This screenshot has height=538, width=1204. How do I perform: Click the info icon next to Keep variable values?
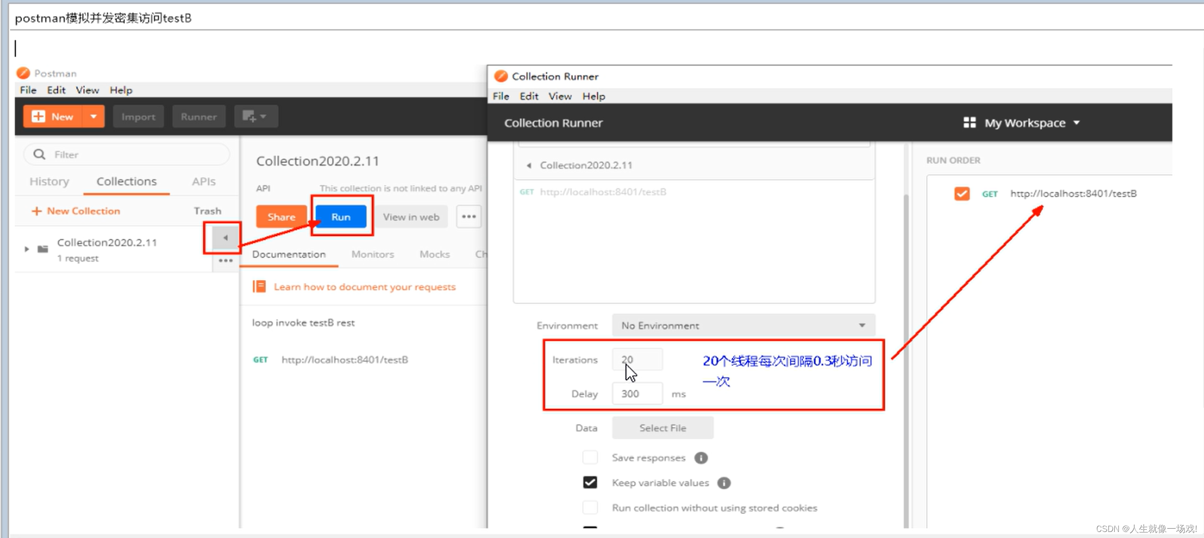[723, 483]
